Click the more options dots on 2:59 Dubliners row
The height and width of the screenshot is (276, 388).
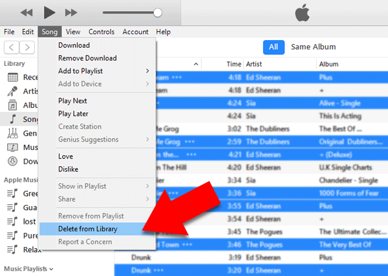tap(189, 142)
